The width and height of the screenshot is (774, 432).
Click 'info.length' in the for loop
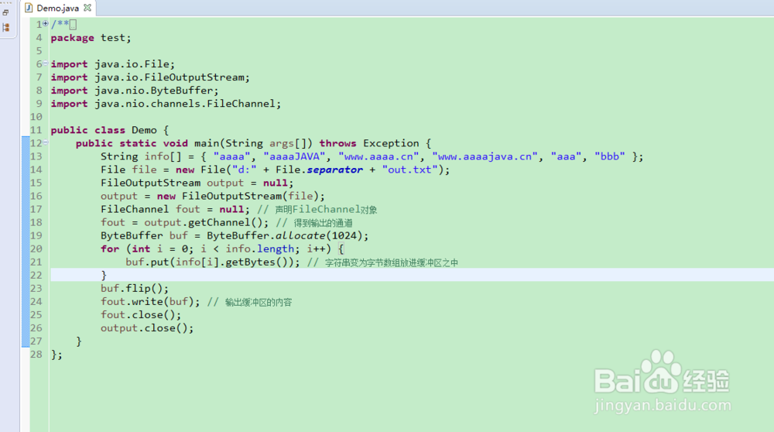259,249
